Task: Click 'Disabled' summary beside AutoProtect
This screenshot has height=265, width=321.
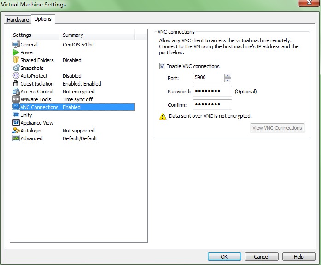Action: tap(72, 76)
